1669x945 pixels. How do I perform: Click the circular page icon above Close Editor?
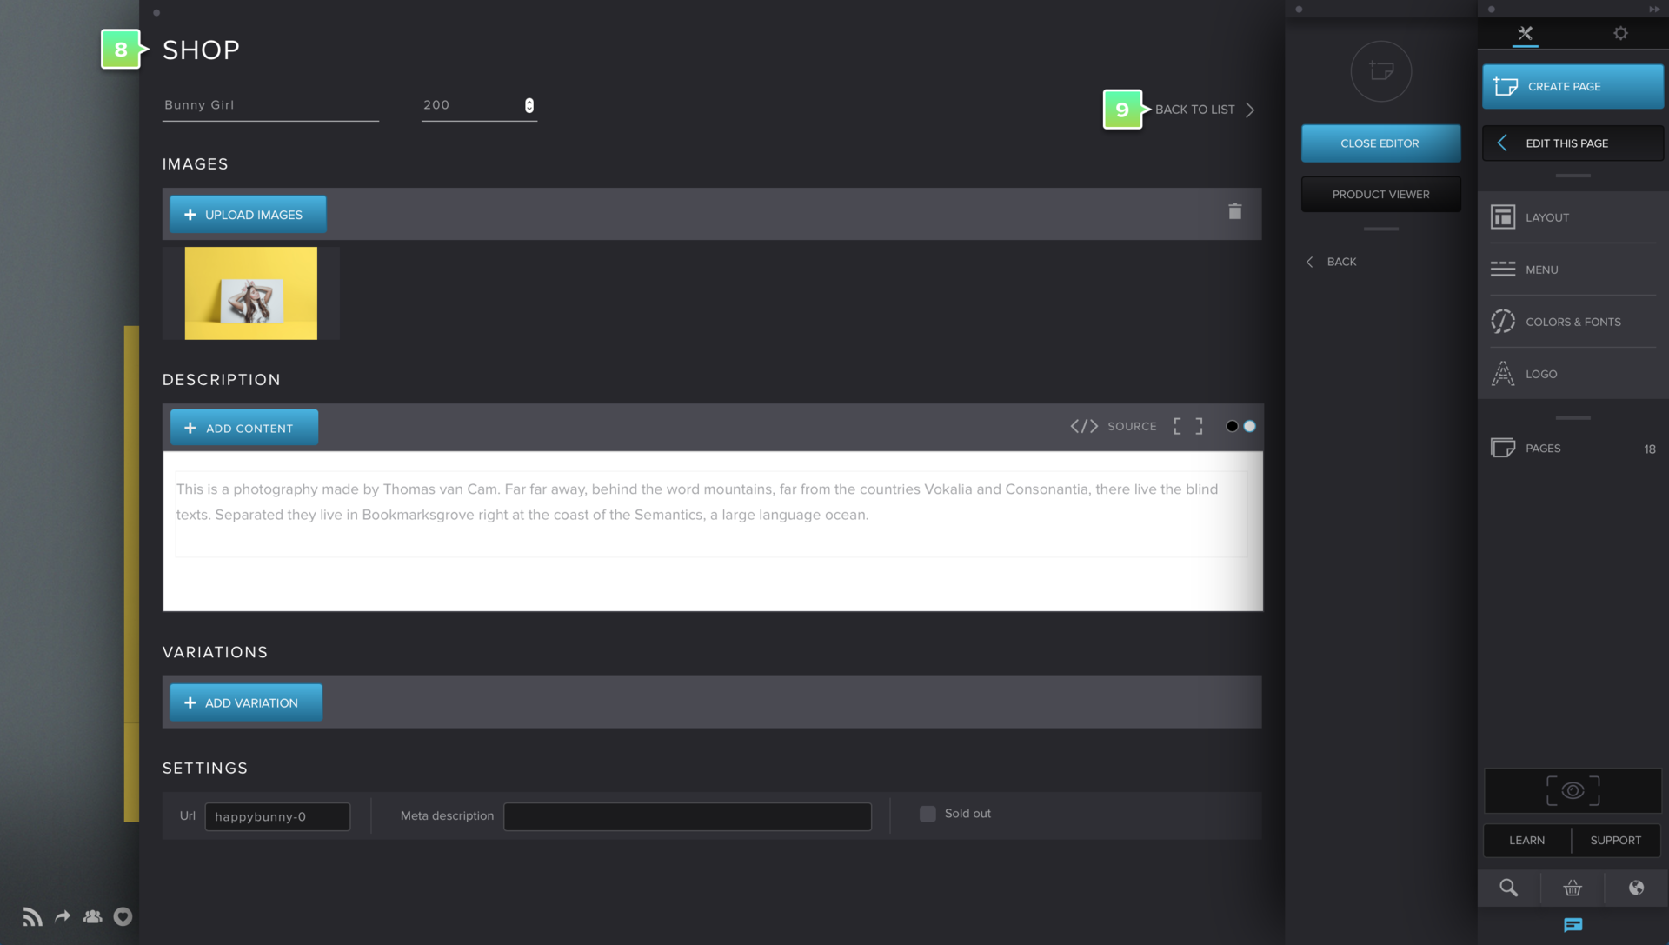click(x=1381, y=71)
